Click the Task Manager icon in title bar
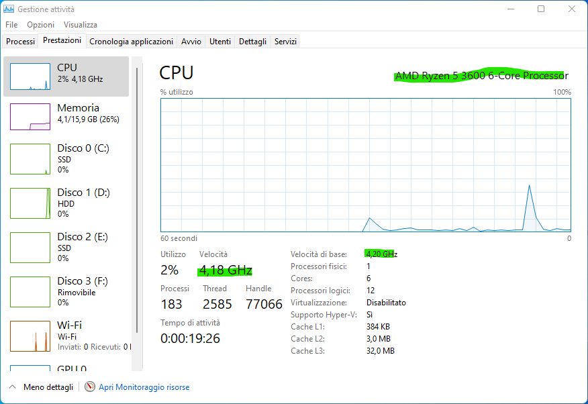The width and height of the screenshot is (588, 404). click(9, 9)
